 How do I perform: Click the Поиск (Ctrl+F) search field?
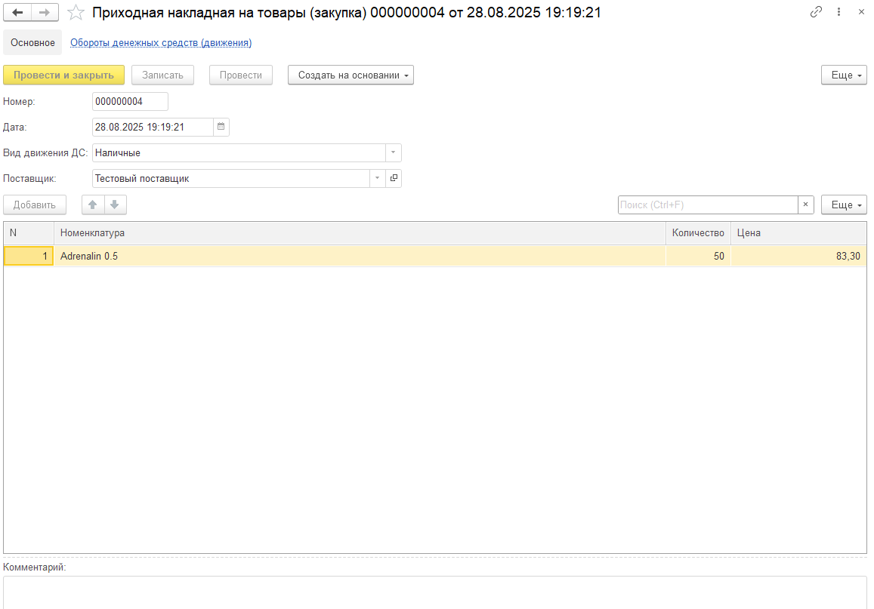tap(707, 205)
